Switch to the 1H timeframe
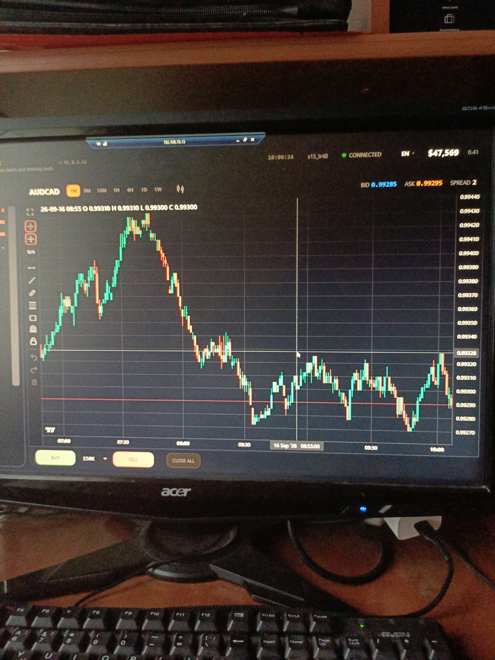 [x=116, y=190]
